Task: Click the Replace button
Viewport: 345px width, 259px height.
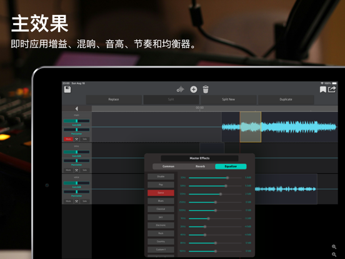Action: [x=114, y=99]
